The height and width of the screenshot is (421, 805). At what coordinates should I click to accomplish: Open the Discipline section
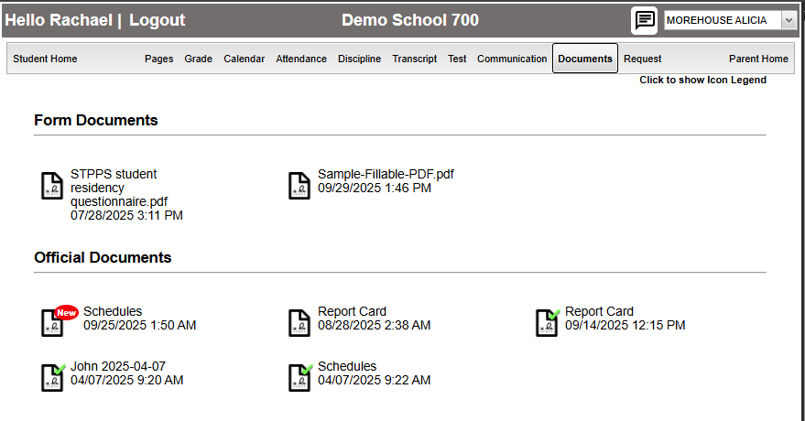tap(359, 59)
